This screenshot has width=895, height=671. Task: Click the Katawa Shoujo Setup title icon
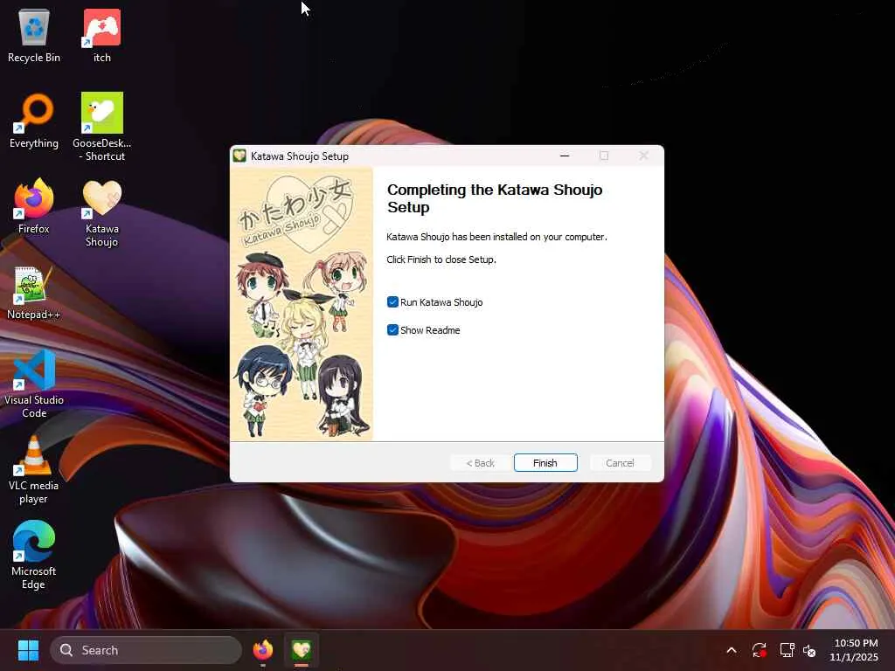(x=239, y=156)
